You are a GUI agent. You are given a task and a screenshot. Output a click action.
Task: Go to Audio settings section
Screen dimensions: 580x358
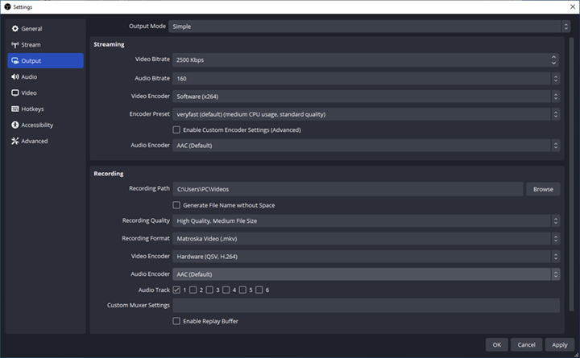(45, 77)
